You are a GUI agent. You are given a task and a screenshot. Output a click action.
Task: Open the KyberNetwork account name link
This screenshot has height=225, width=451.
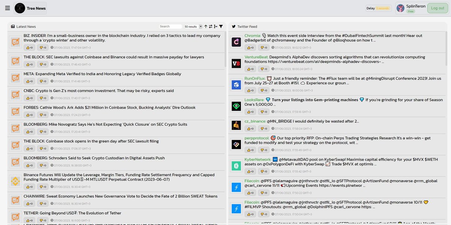(x=258, y=159)
